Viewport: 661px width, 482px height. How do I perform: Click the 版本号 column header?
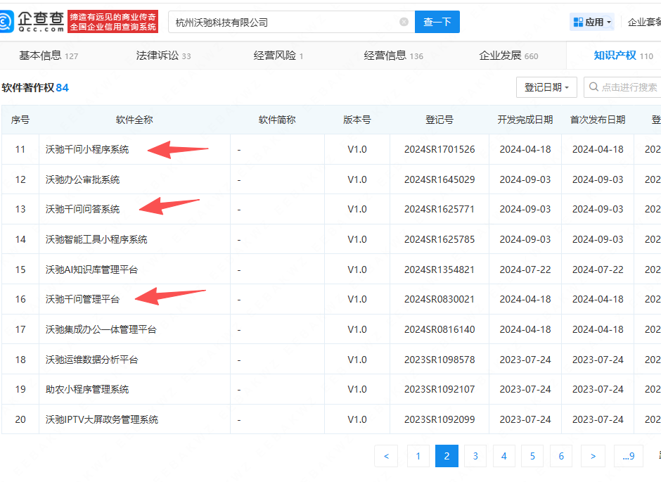(357, 120)
